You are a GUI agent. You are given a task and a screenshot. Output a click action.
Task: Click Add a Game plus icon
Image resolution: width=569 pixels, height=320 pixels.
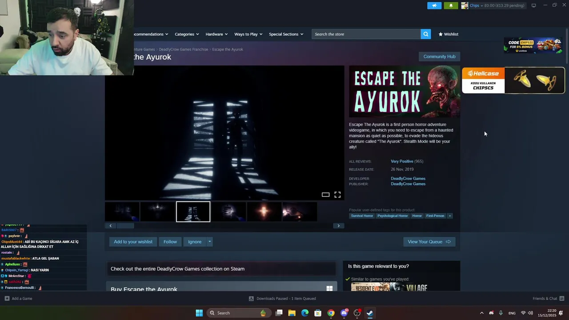[7, 299]
